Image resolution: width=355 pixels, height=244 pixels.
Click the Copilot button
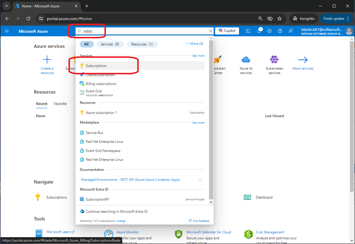227,31
